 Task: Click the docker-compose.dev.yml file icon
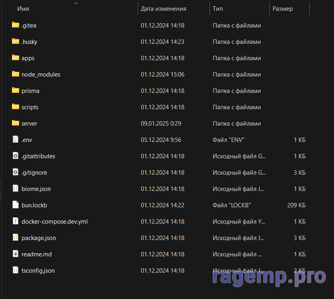pos(16,221)
